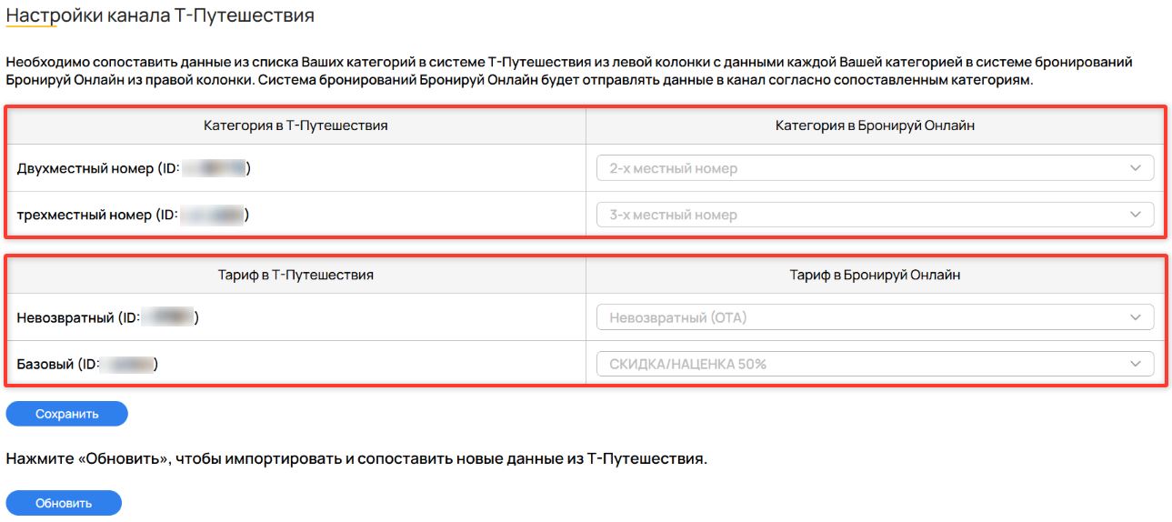Click 'Категория в Т-Путешествия' column header

tap(296, 125)
